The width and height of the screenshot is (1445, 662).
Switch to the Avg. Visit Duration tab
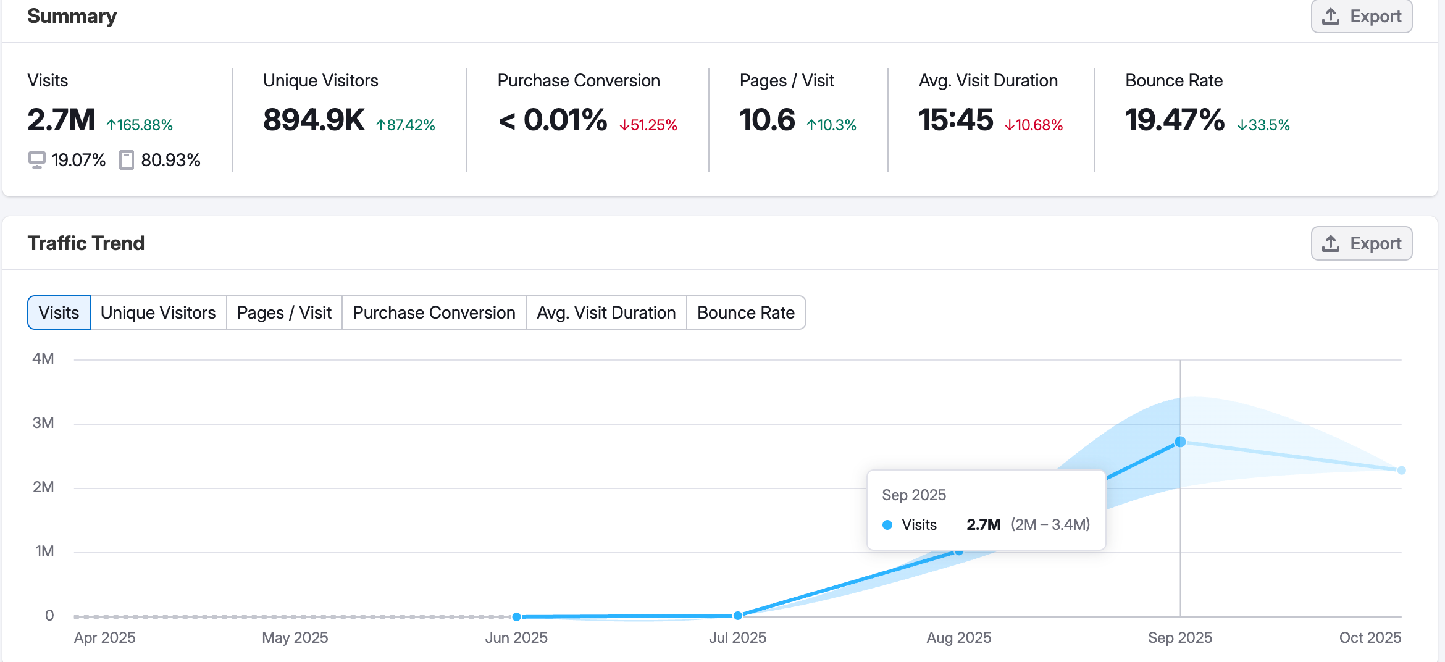(x=606, y=312)
